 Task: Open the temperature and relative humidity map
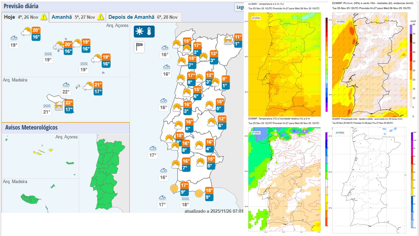click(x=285, y=179)
